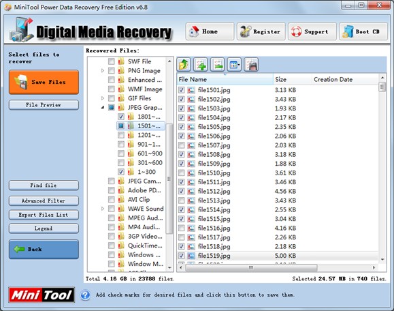Go Back to the previous step
Viewport: 394px width, 311px height.
[x=44, y=250]
